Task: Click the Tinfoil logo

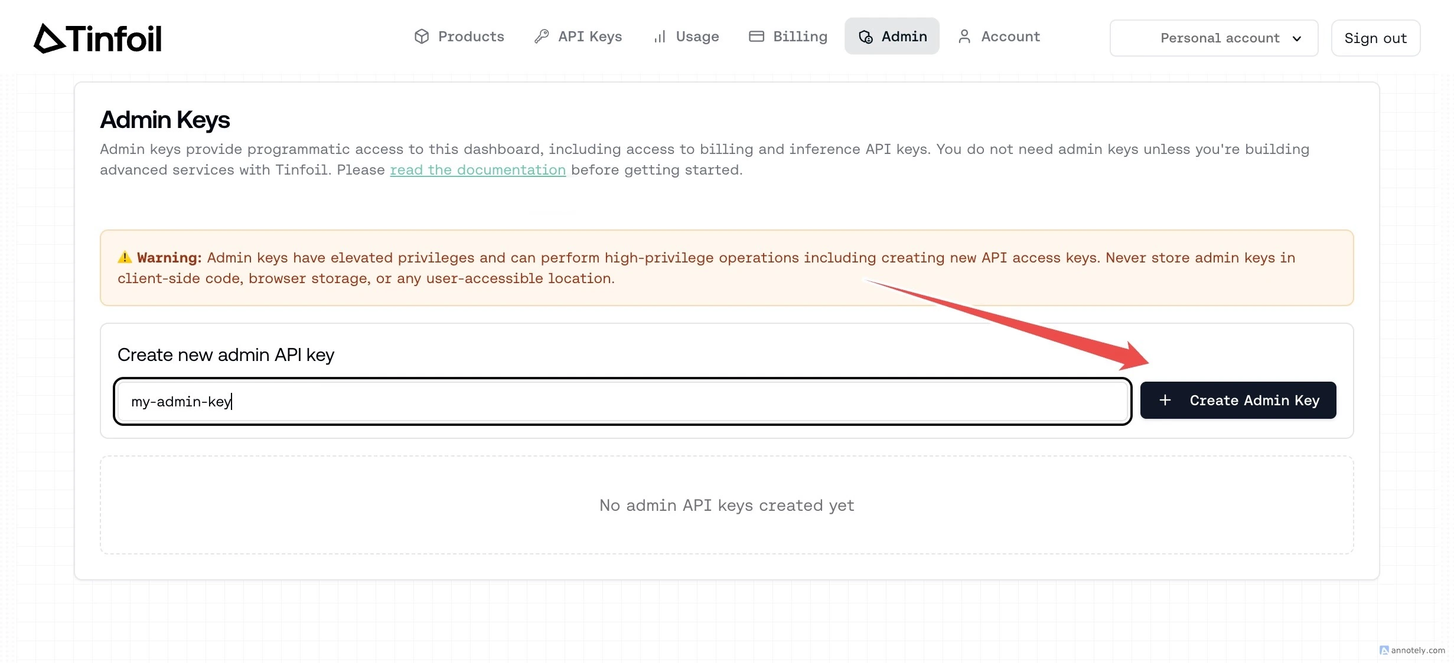Action: tap(97, 38)
